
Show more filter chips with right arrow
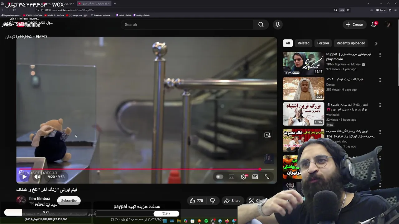tap(376, 43)
